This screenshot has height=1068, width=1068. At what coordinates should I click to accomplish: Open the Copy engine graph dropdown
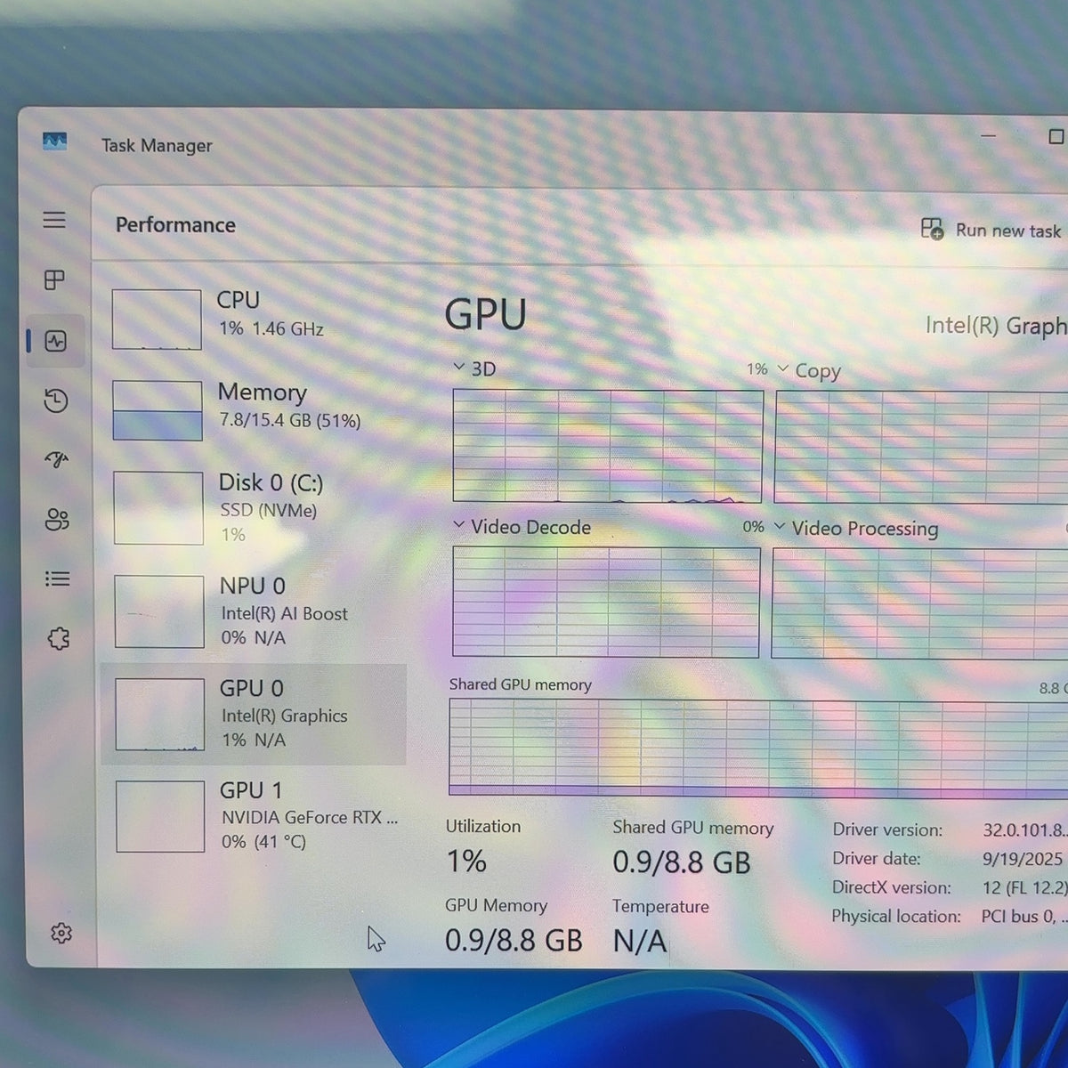[x=809, y=370]
